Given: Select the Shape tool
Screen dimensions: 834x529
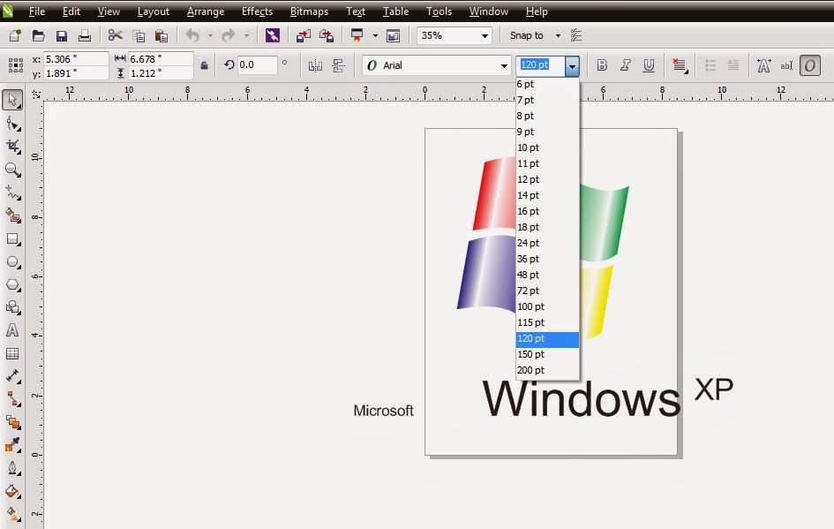Looking at the screenshot, I should coord(12,124).
